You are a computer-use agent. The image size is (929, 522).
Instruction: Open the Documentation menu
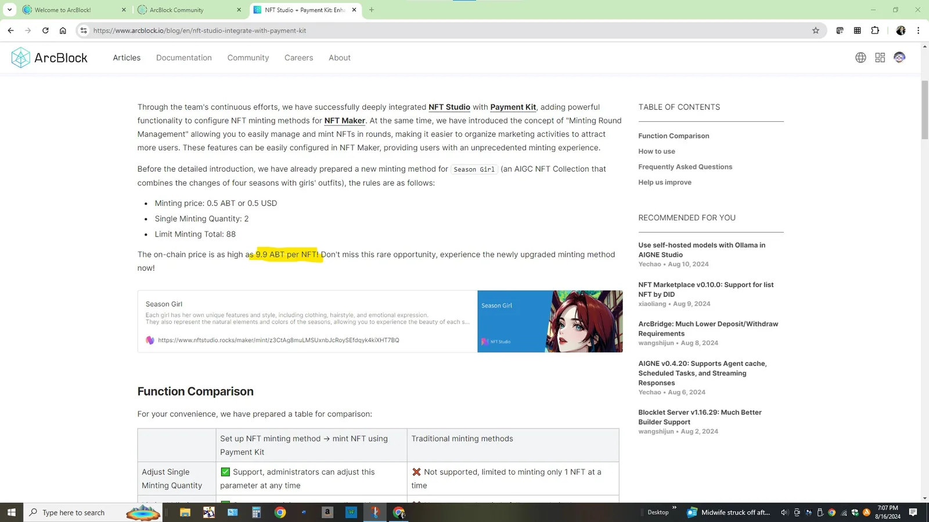tap(184, 58)
